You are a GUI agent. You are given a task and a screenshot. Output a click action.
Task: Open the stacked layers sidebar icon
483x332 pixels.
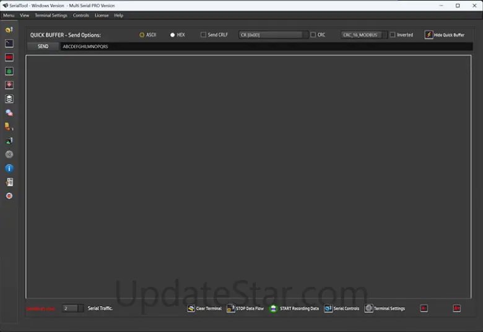pos(9,99)
